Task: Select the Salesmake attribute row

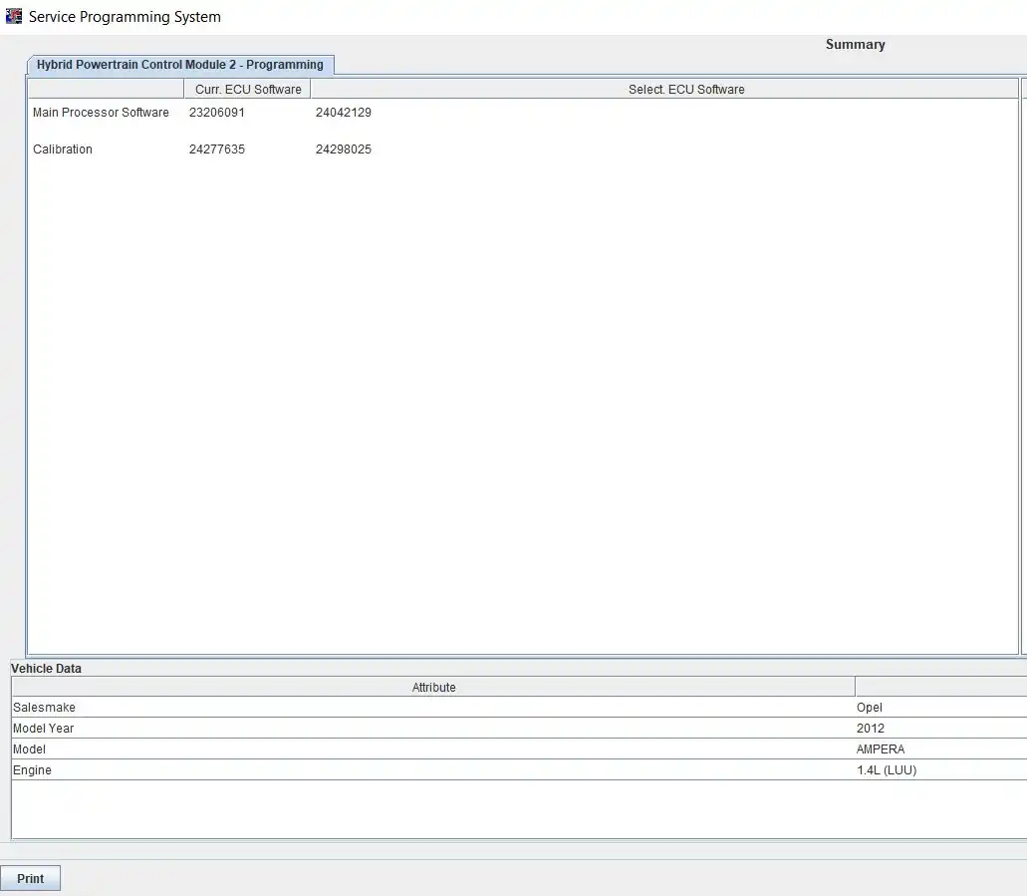Action: coord(44,708)
